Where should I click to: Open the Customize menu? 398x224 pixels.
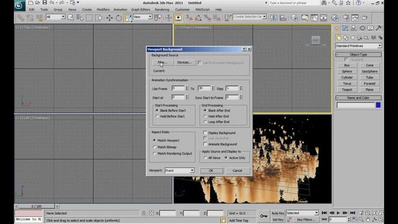pos(182,10)
